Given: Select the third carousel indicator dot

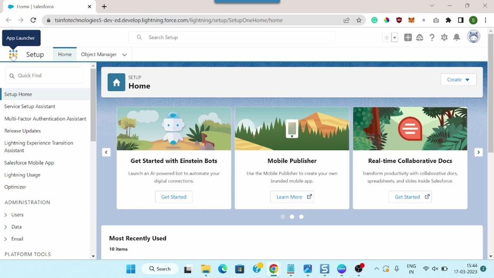Looking at the screenshot, I should pyautogui.click(x=301, y=217).
